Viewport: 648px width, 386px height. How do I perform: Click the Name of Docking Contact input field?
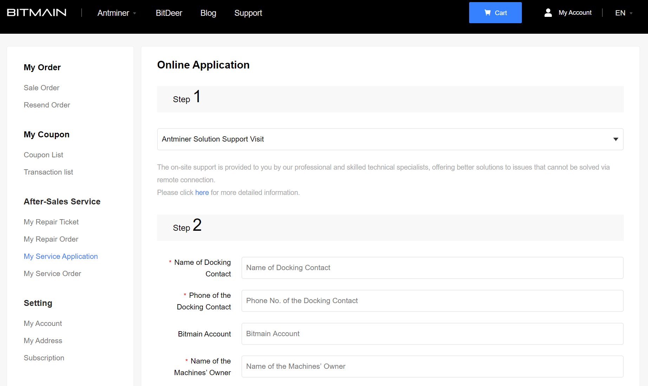(432, 268)
